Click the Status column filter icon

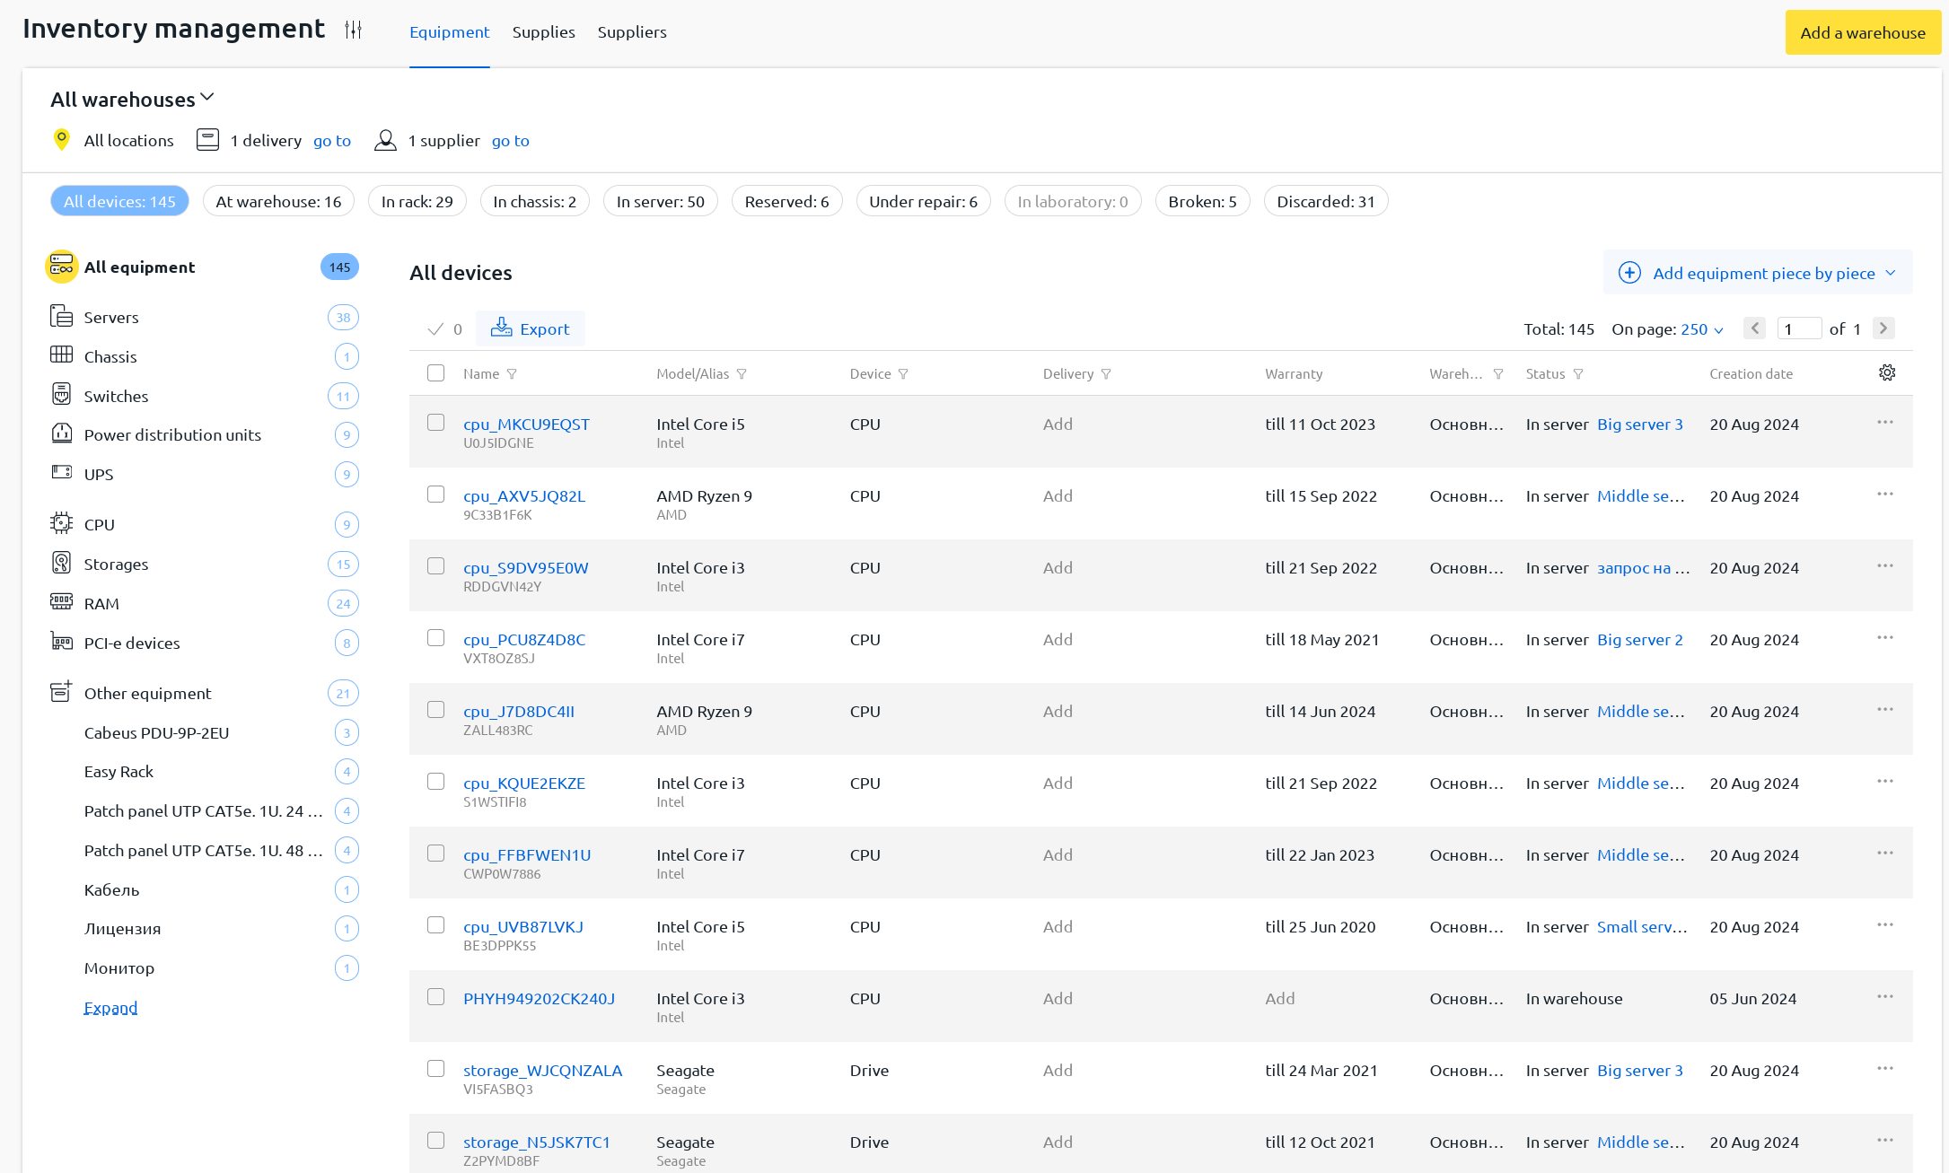click(1578, 374)
